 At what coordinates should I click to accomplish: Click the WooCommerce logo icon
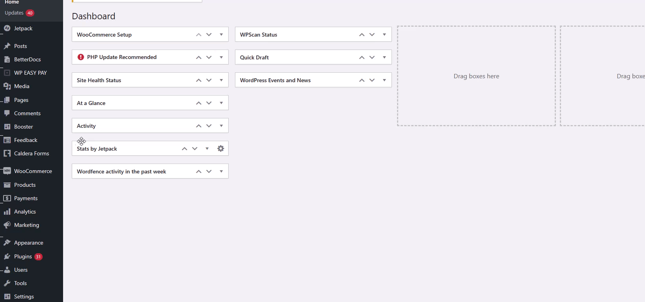7,171
